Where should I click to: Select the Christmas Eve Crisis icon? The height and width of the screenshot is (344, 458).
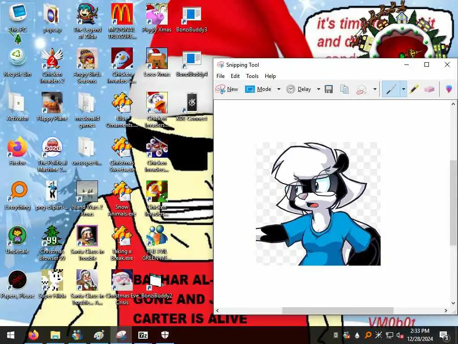122,288
